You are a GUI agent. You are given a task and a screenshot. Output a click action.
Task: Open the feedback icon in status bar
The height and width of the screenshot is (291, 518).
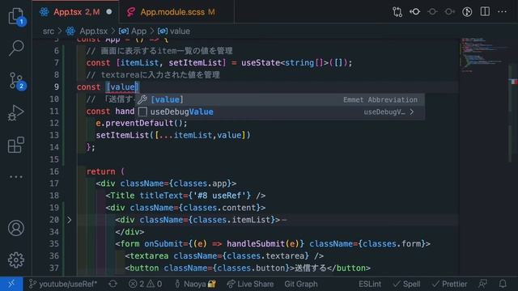pyautogui.click(x=483, y=284)
